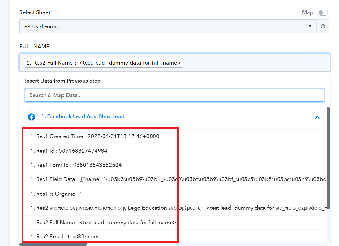
Task: Select Res2 Email test@fb.com entry
Action: (x=64, y=237)
